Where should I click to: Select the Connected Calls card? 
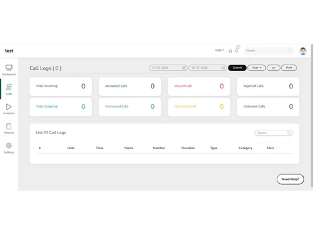[x=130, y=107]
